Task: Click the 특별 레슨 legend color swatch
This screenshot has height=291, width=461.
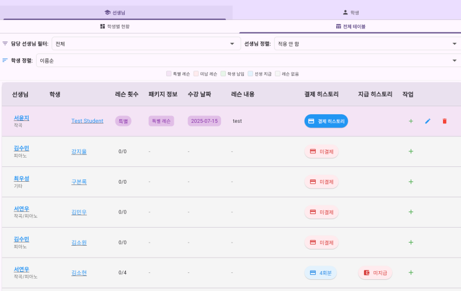Action: click(x=169, y=73)
